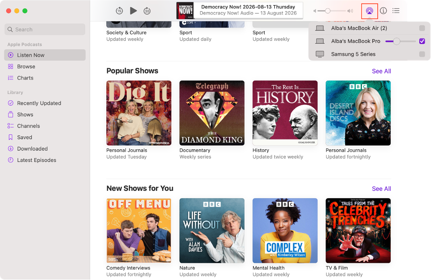Click the now playing title 'Democracy Now! 2026-08-13 Thursday'

[248, 7]
